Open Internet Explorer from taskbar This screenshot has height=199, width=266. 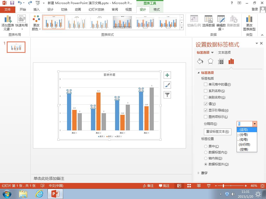click(x=39, y=194)
